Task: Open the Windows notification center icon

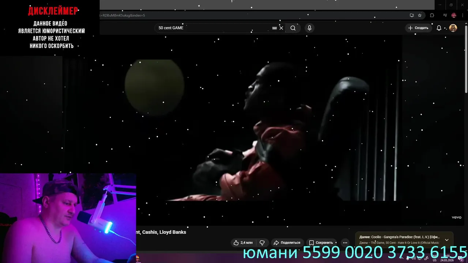Action: [461, 258]
